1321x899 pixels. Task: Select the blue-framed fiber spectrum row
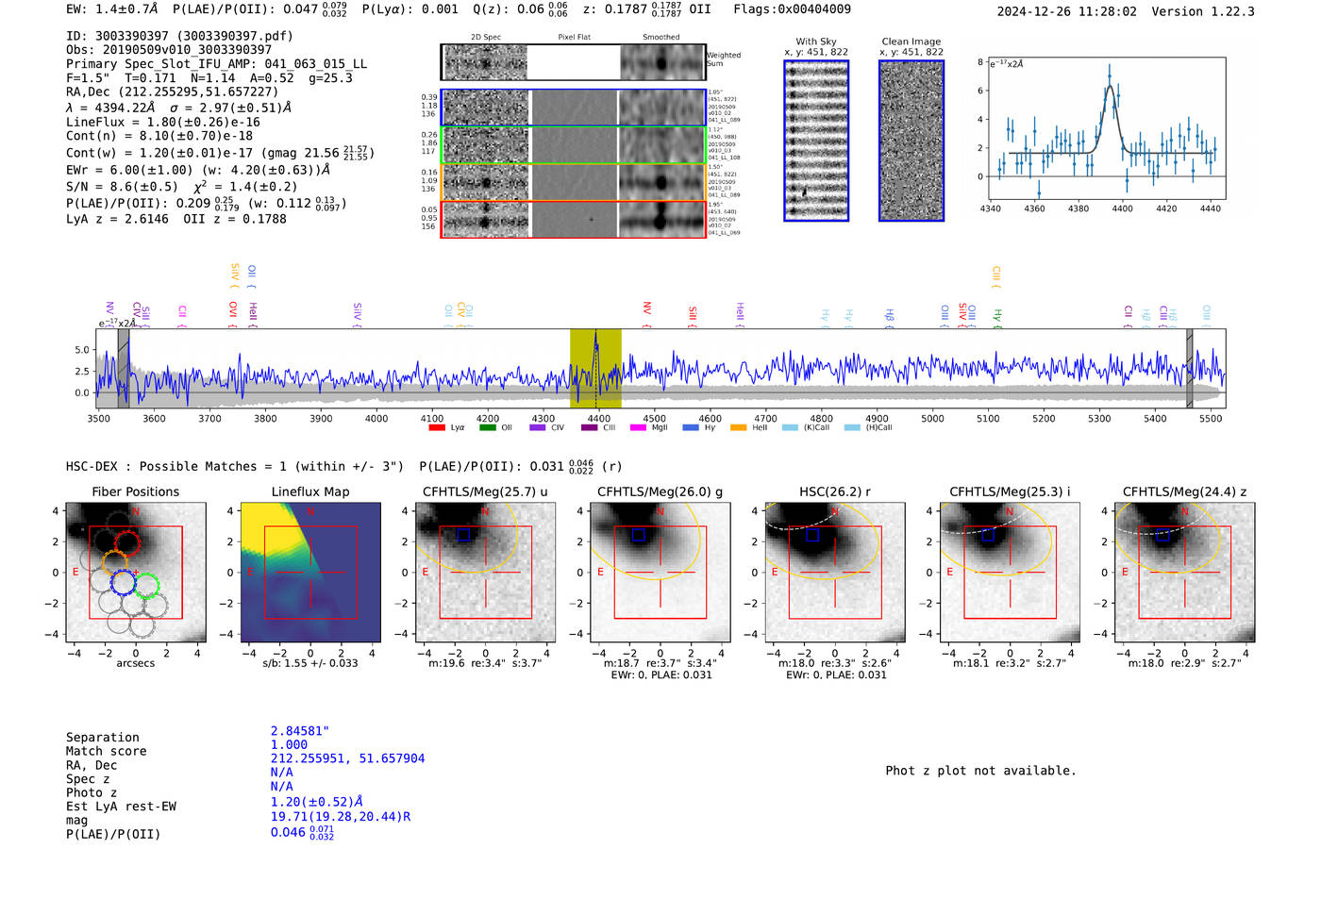coord(574,108)
